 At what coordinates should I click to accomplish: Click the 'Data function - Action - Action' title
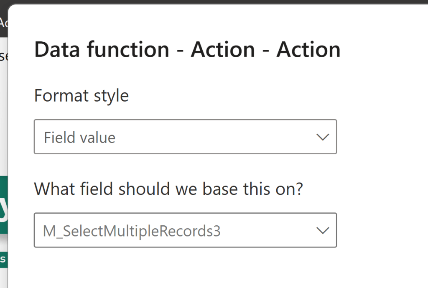(187, 50)
